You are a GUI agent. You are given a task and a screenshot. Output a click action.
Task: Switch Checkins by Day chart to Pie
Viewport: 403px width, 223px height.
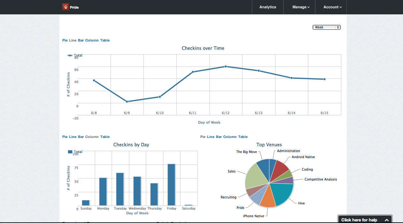tap(65, 137)
